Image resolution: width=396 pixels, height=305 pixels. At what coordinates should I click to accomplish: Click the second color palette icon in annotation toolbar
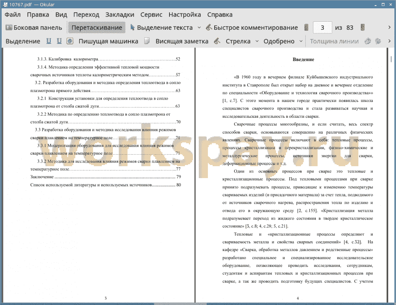coord(378,41)
